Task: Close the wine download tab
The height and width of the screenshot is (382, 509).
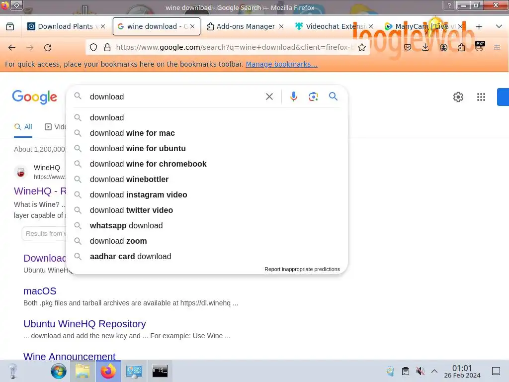Action: click(x=192, y=26)
